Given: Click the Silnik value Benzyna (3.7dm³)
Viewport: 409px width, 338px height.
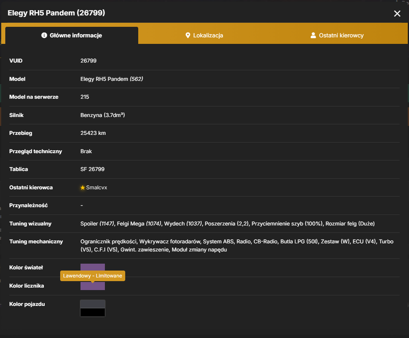Looking at the screenshot, I should point(102,115).
